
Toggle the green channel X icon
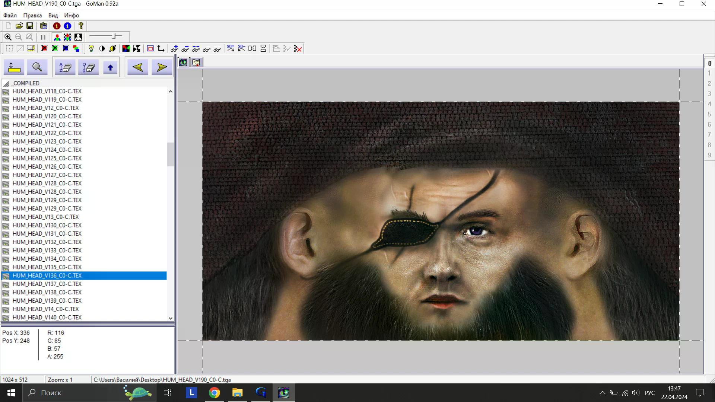[x=55, y=48]
